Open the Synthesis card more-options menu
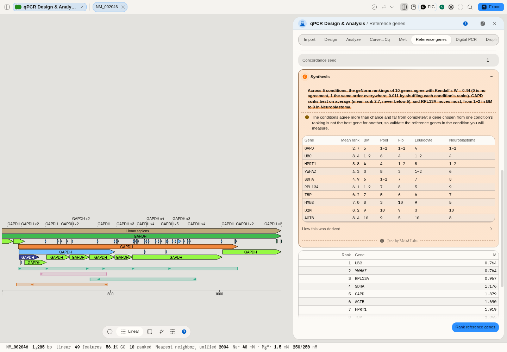The height and width of the screenshot is (352, 507). pos(492,77)
